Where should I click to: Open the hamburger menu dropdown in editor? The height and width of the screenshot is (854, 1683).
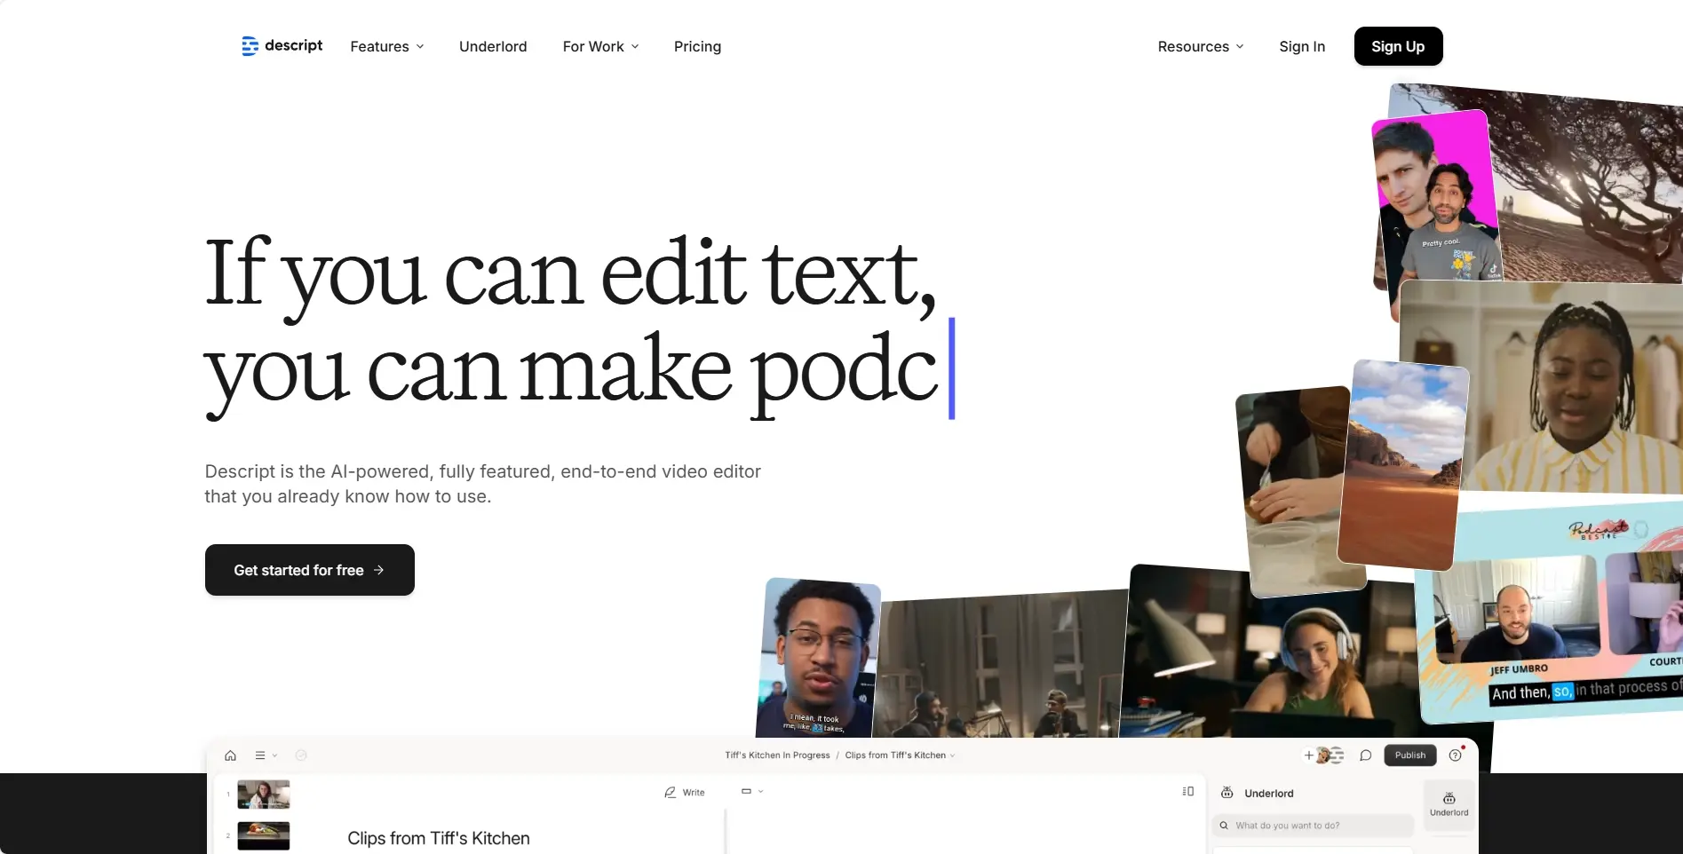pos(266,755)
